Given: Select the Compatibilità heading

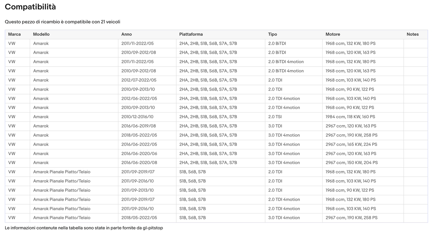Looking at the screenshot, I should tap(30, 7).
